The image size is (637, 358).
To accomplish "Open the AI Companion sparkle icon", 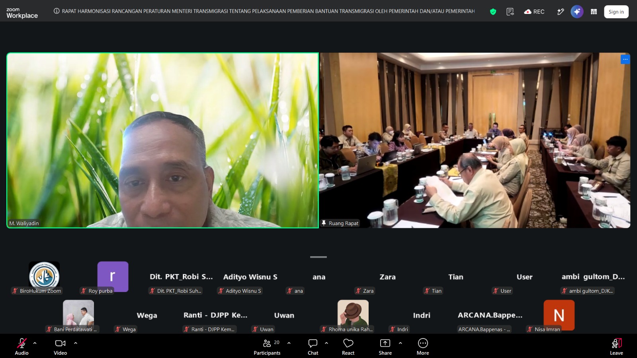I will [x=577, y=12].
